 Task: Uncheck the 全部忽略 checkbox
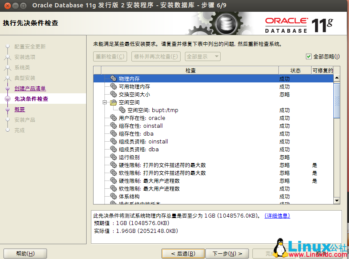click(309, 56)
